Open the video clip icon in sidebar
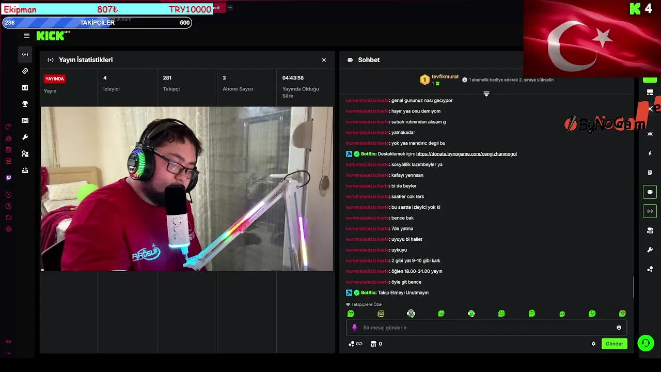The height and width of the screenshot is (372, 661). [x=25, y=120]
